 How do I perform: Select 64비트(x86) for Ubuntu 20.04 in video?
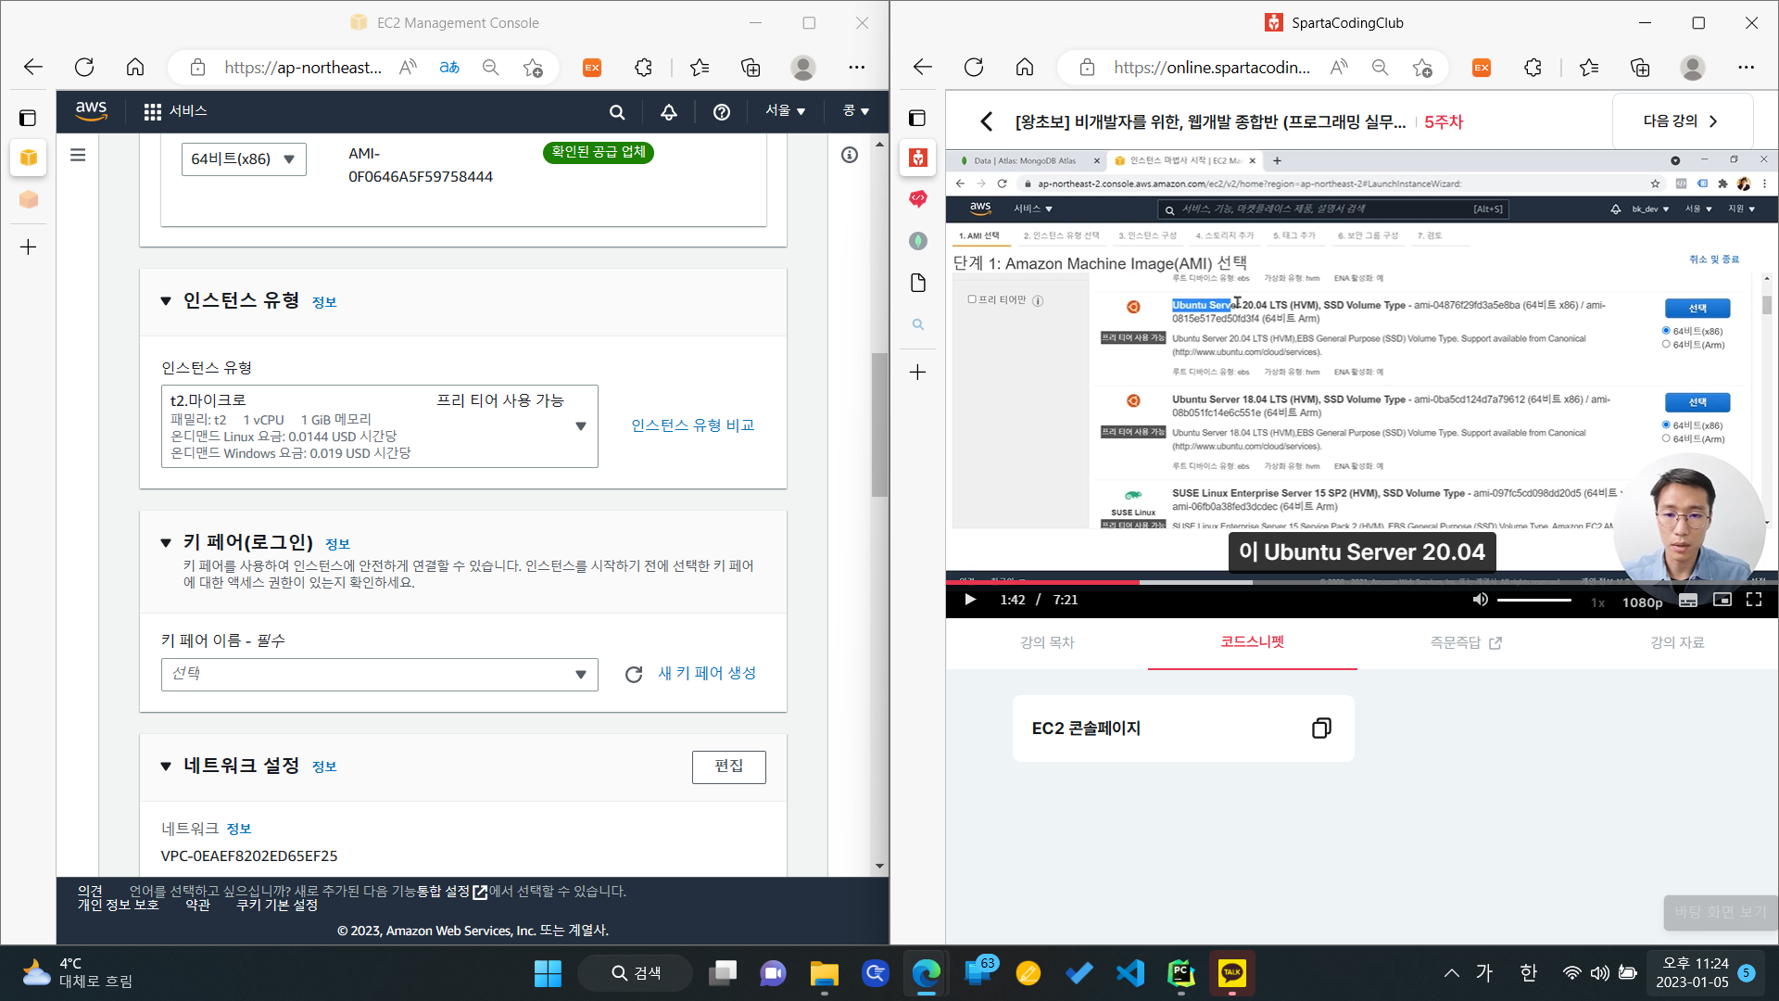pos(1666,331)
